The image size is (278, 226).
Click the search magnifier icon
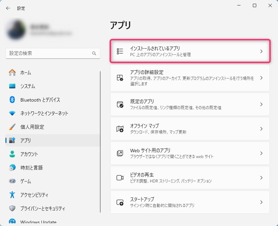pyautogui.click(x=94, y=54)
